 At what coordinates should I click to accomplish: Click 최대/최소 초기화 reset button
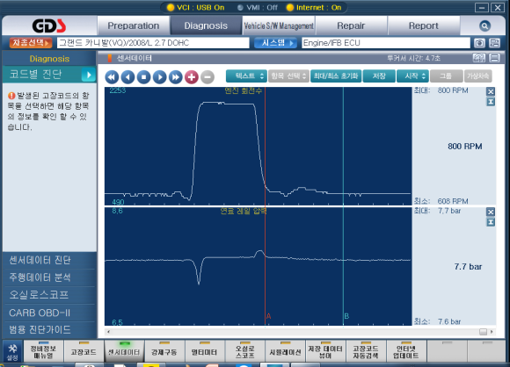coord(336,76)
